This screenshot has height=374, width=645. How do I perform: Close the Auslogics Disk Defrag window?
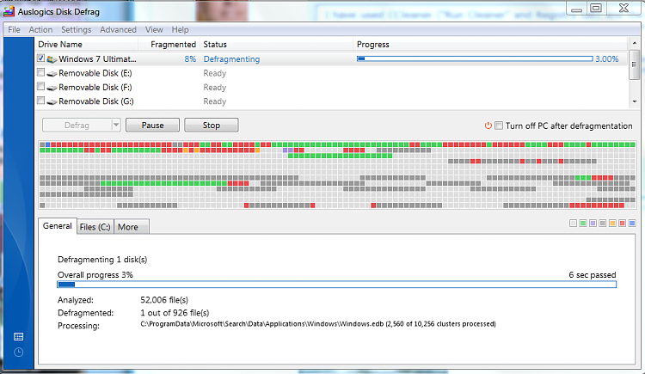tap(623, 9)
